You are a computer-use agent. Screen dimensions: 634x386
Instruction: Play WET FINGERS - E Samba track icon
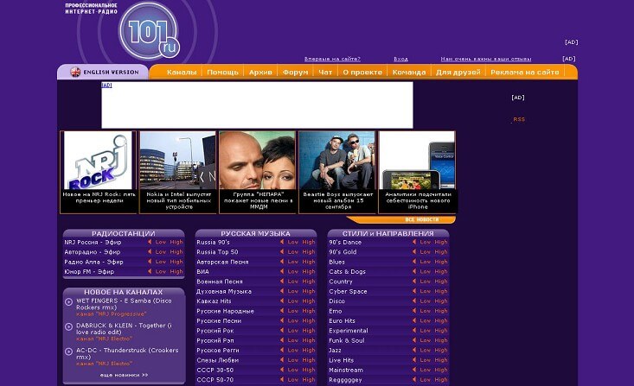point(68,301)
